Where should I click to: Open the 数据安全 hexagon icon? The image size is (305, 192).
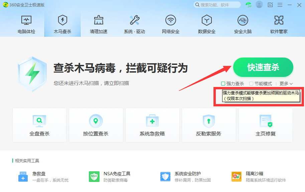206,20
